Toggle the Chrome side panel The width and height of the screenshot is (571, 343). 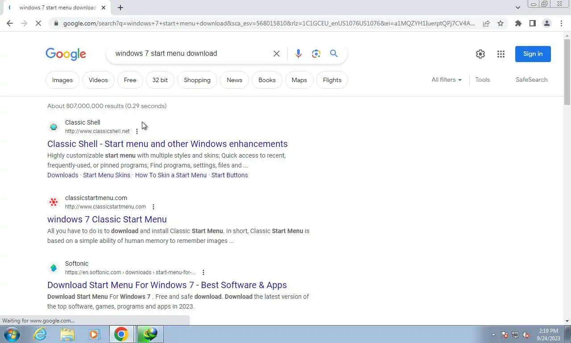532,23
